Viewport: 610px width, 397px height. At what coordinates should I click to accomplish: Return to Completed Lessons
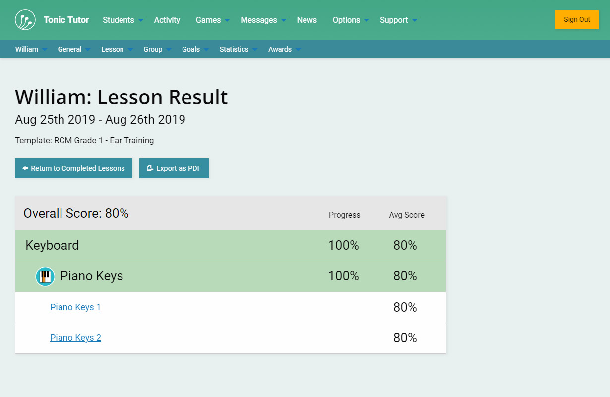pyautogui.click(x=73, y=168)
